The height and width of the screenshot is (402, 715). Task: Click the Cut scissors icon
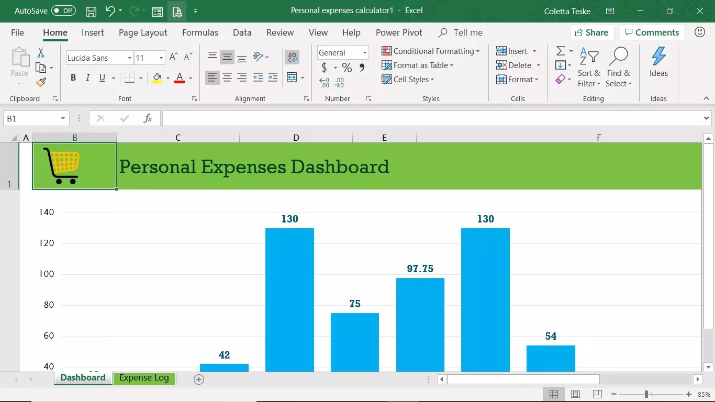tap(41, 53)
